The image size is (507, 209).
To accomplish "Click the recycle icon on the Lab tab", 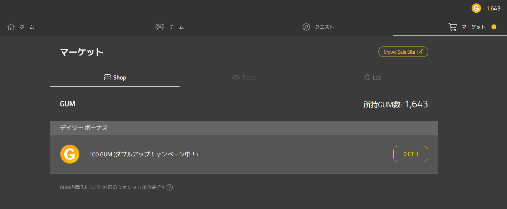I will click(367, 77).
